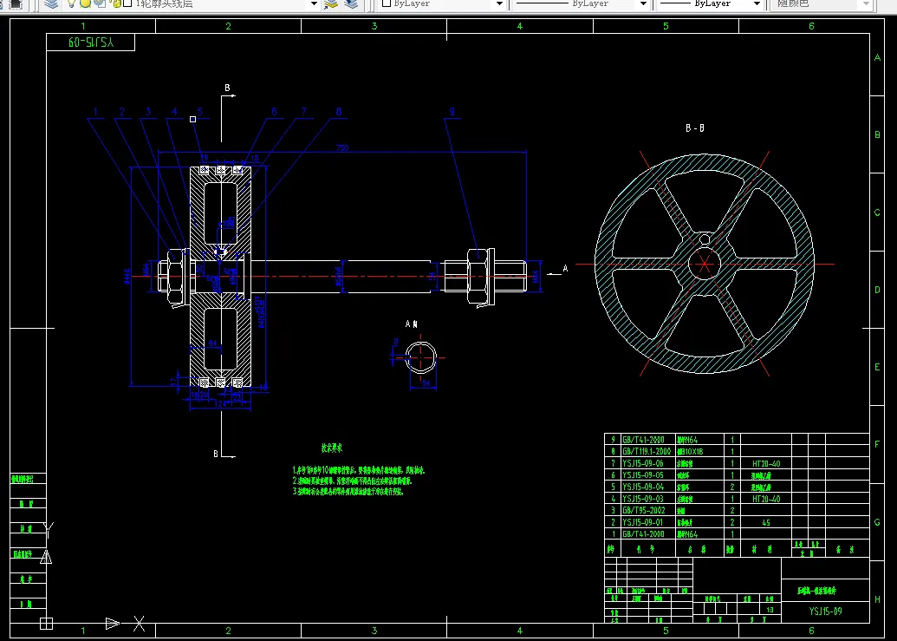Viewport: 897px width, 641px height.
Task: Open the linetype ByLayer dropdown
Action: pyautogui.click(x=643, y=3)
